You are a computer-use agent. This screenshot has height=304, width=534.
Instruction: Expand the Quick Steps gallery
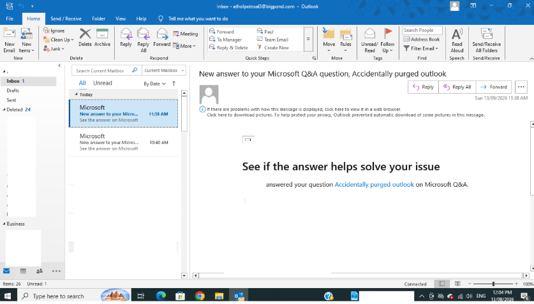[x=308, y=40]
